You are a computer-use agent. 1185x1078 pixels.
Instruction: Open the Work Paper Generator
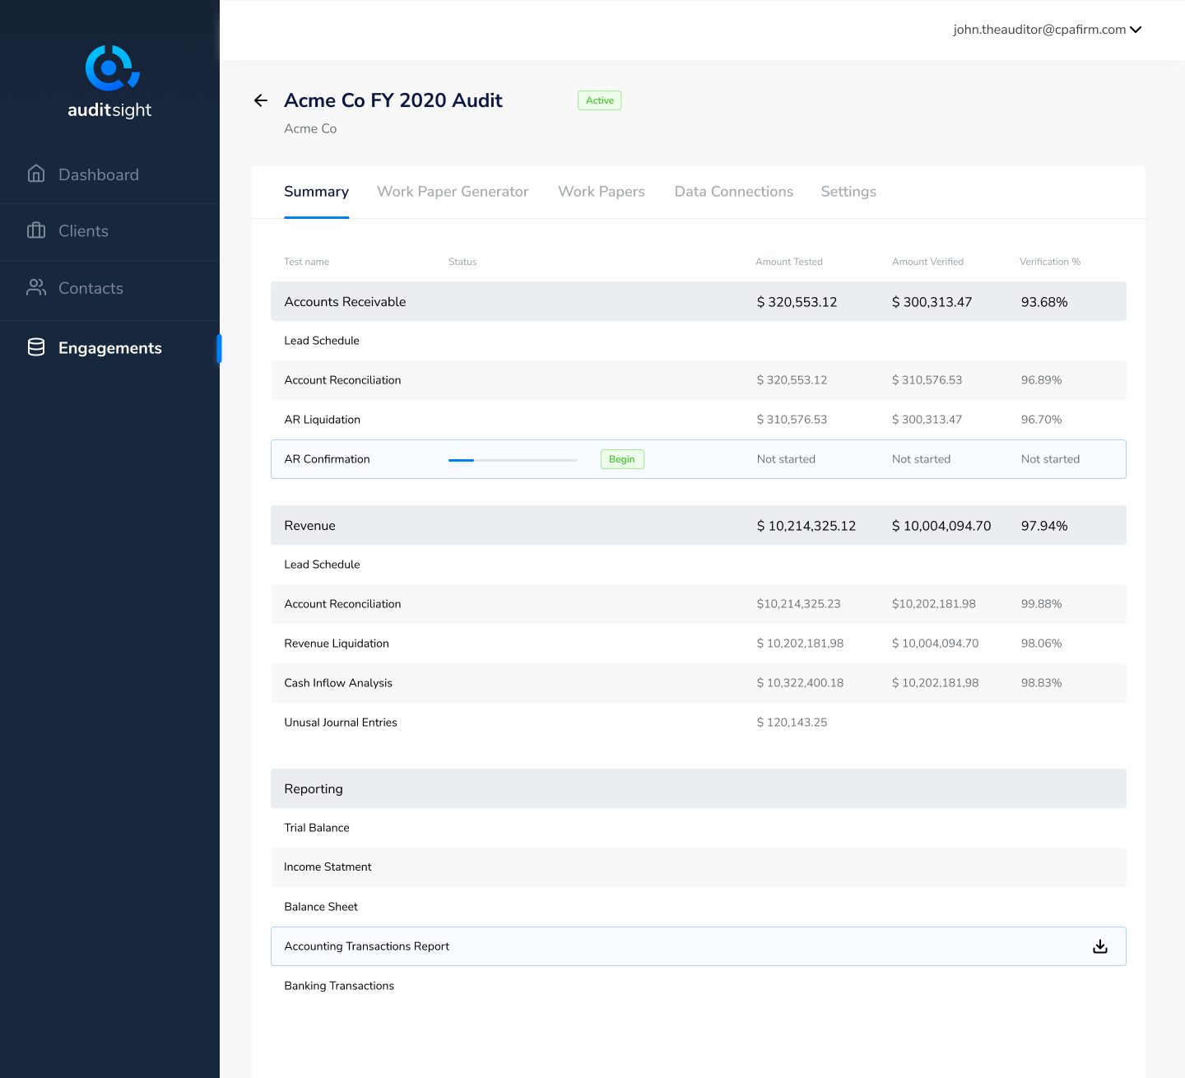click(453, 191)
